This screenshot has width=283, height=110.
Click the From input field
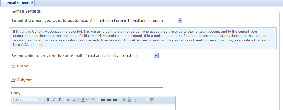point(53,72)
